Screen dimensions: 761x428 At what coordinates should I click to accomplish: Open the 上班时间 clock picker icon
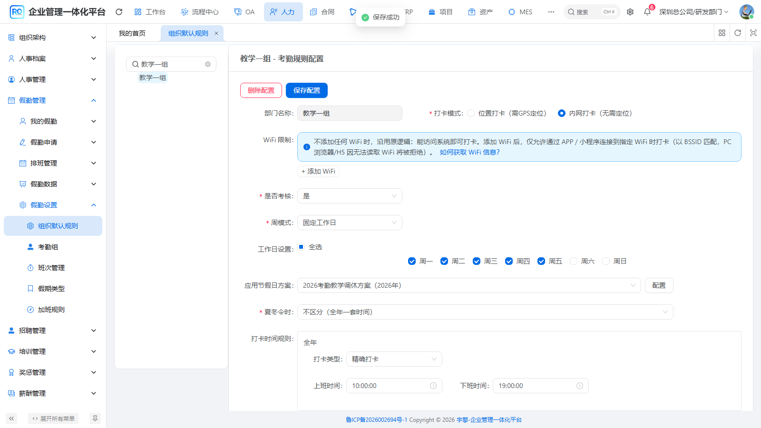point(433,386)
